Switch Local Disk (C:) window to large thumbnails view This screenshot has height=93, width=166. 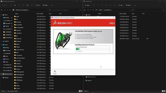coord(165,91)
